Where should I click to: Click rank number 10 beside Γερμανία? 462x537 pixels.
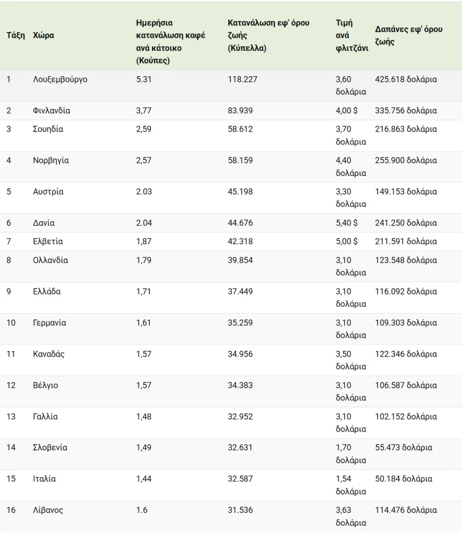(11, 323)
